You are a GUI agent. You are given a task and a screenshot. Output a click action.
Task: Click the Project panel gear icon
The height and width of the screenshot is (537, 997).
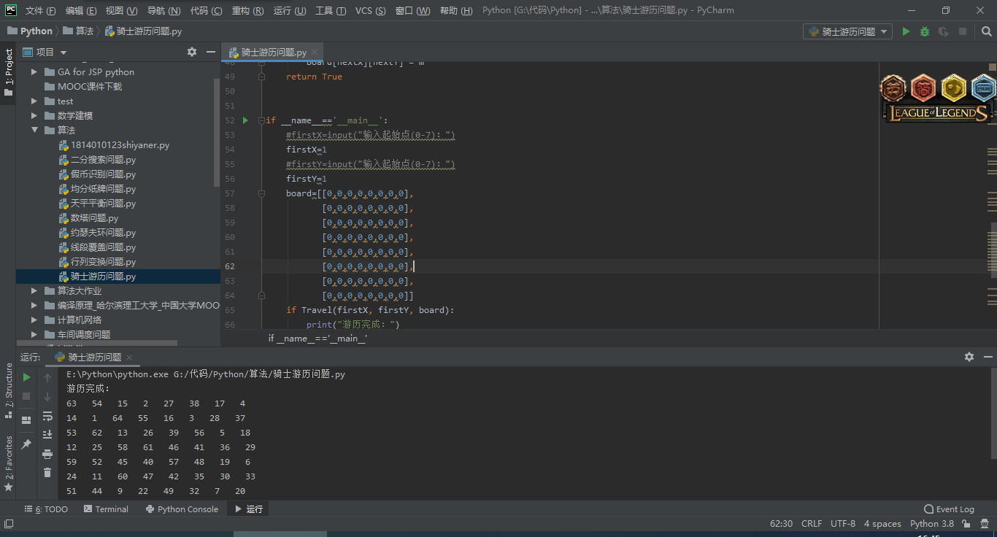[x=192, y=52]
